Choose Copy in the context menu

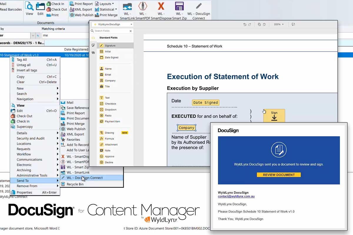click(x=35, y=77)
